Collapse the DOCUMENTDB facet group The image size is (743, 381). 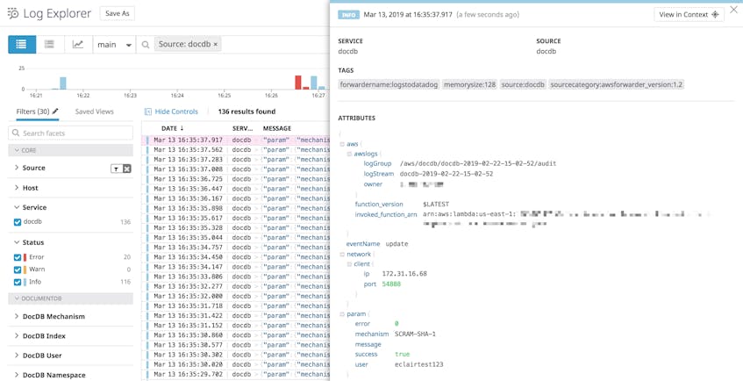(x=70, y=298)
